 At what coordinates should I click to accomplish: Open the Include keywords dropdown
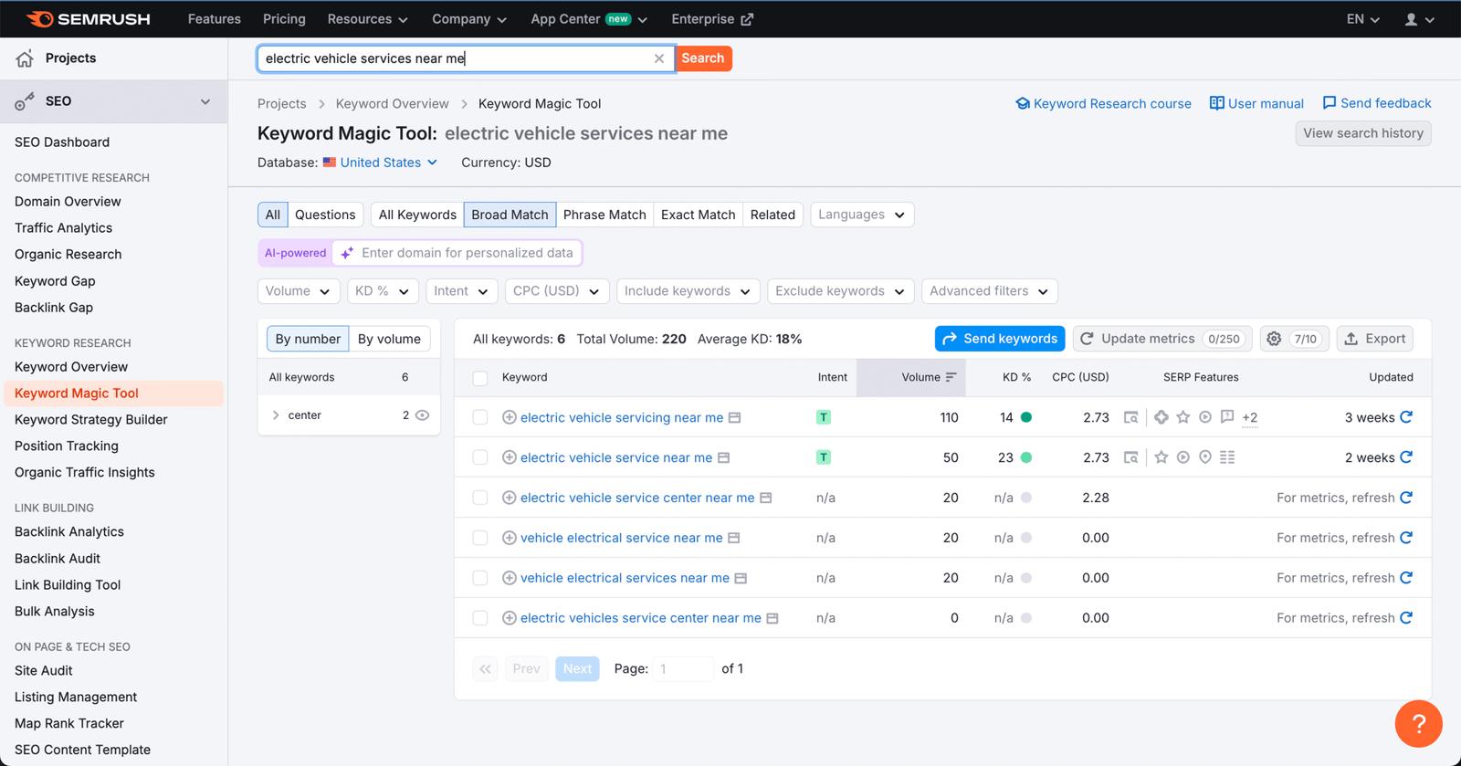688,291
